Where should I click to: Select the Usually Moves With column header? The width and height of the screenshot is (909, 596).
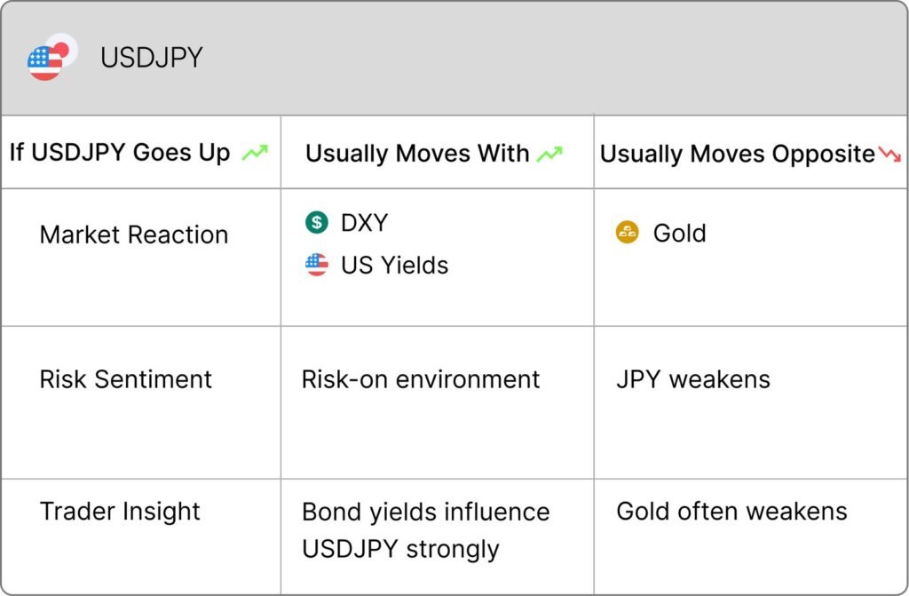point(417,154)
